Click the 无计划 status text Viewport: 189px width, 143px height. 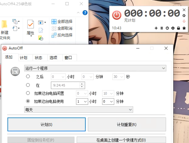(x=130, y=20)
